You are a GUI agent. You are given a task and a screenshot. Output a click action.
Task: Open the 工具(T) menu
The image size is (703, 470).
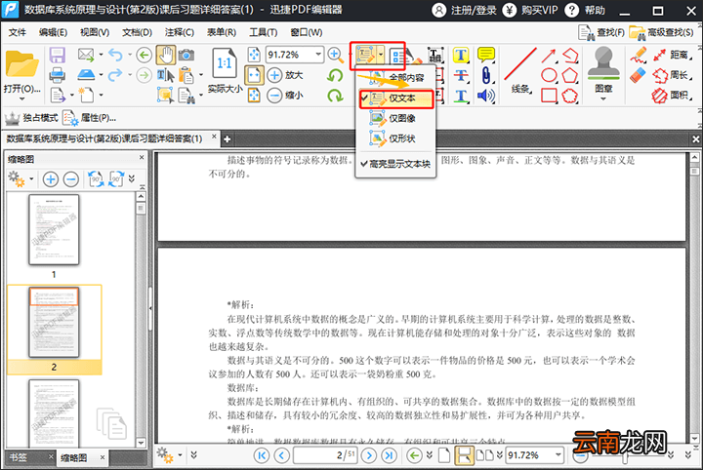tap(263, 32)
